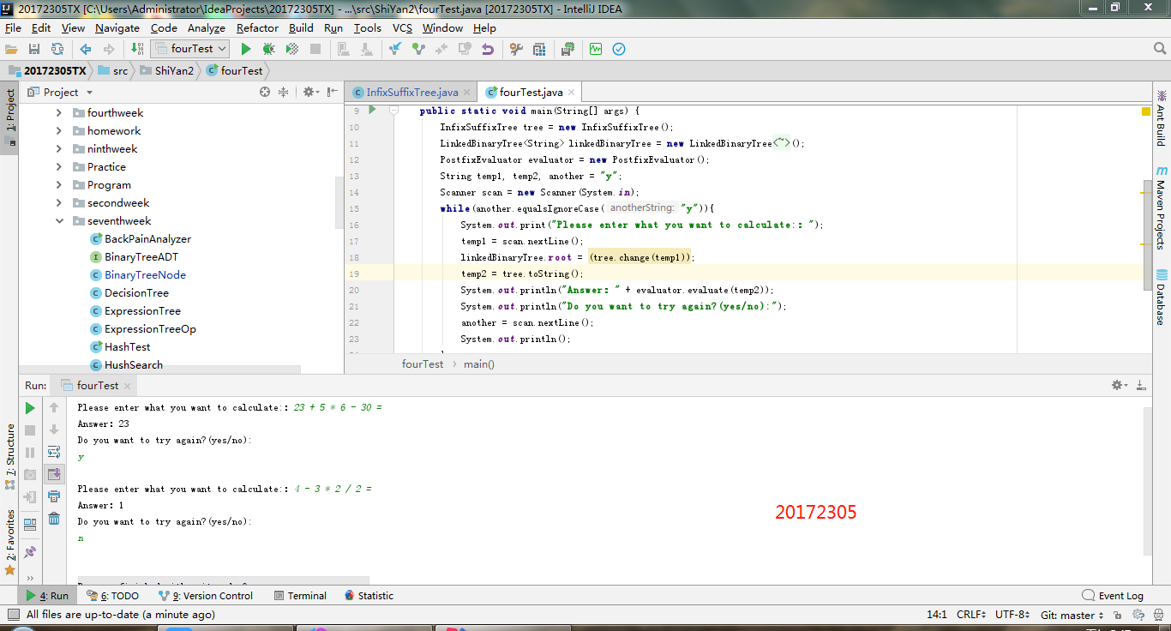Screen dimensions: 1171x631
Task: Click the Build project icon in toolbar
Action: point(137,49)
